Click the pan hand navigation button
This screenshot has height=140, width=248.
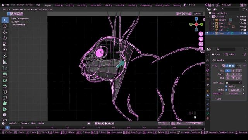point(201,39)
